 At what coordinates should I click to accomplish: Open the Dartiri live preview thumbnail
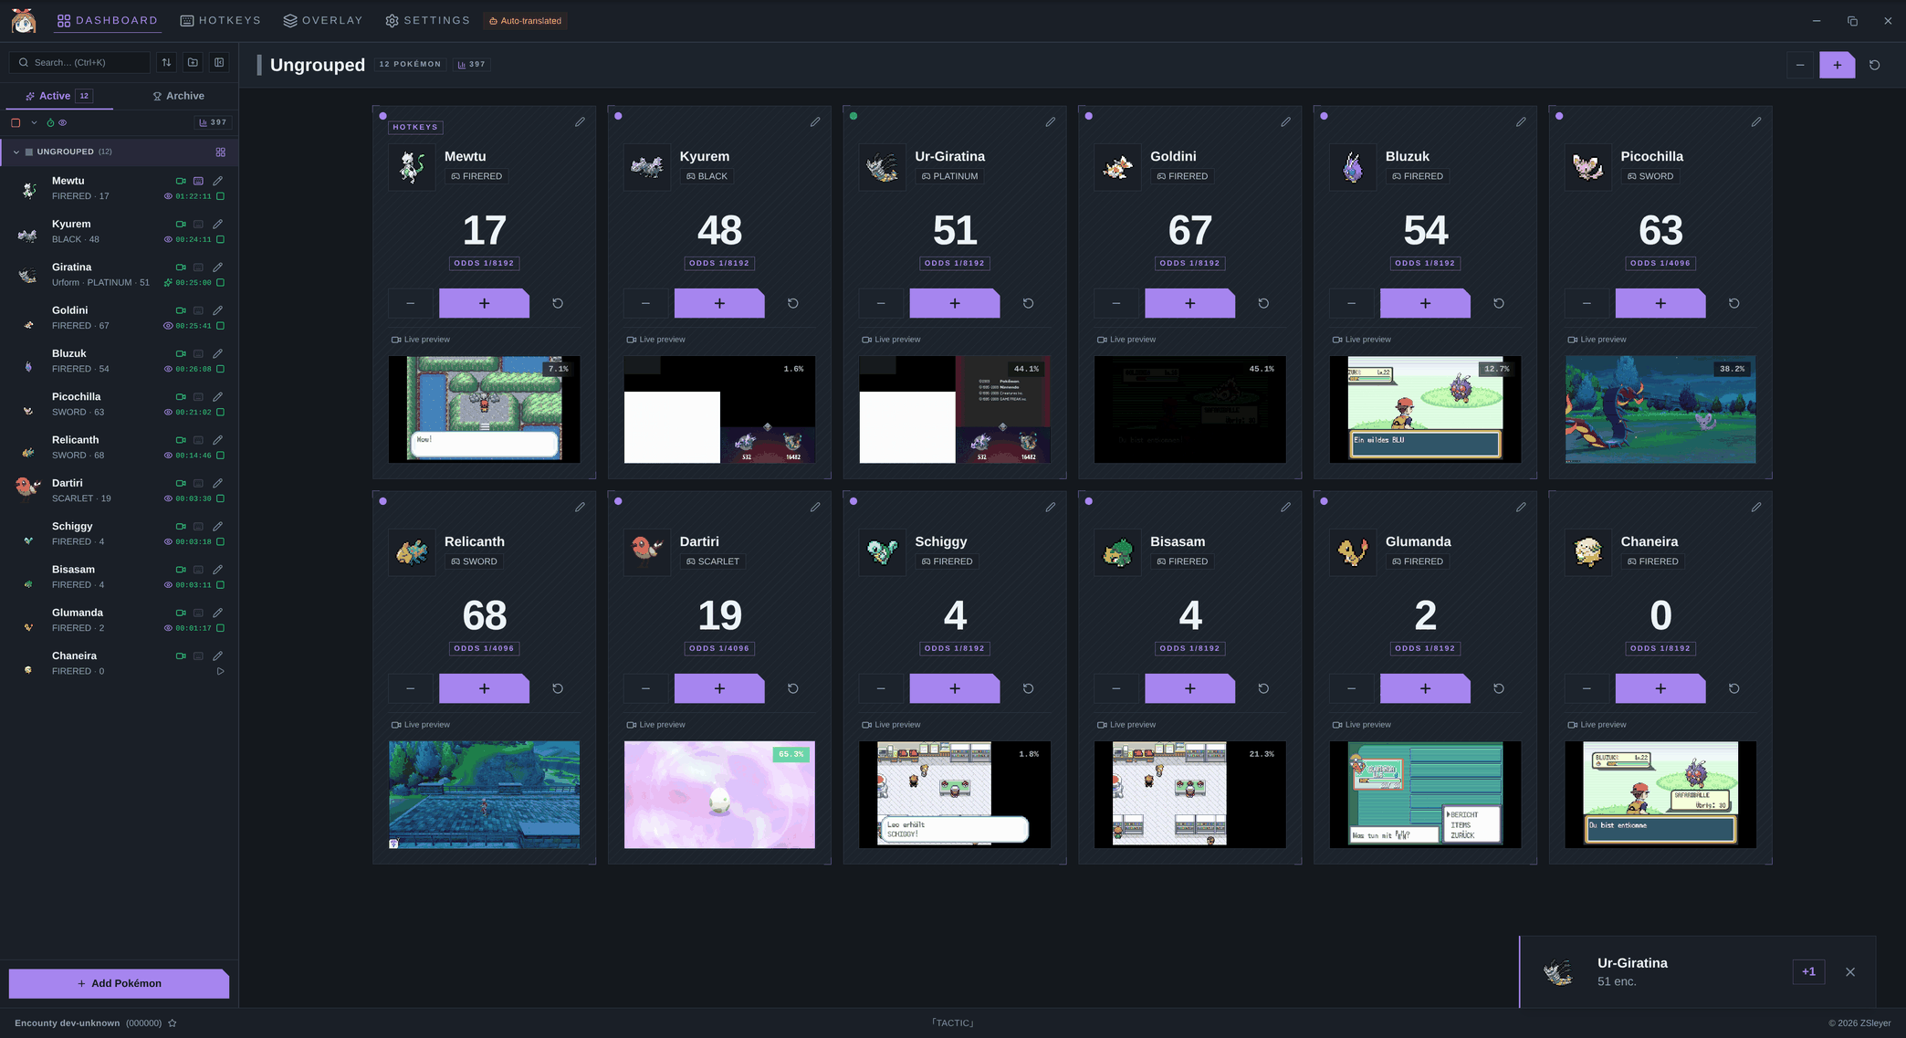(719, 794)
